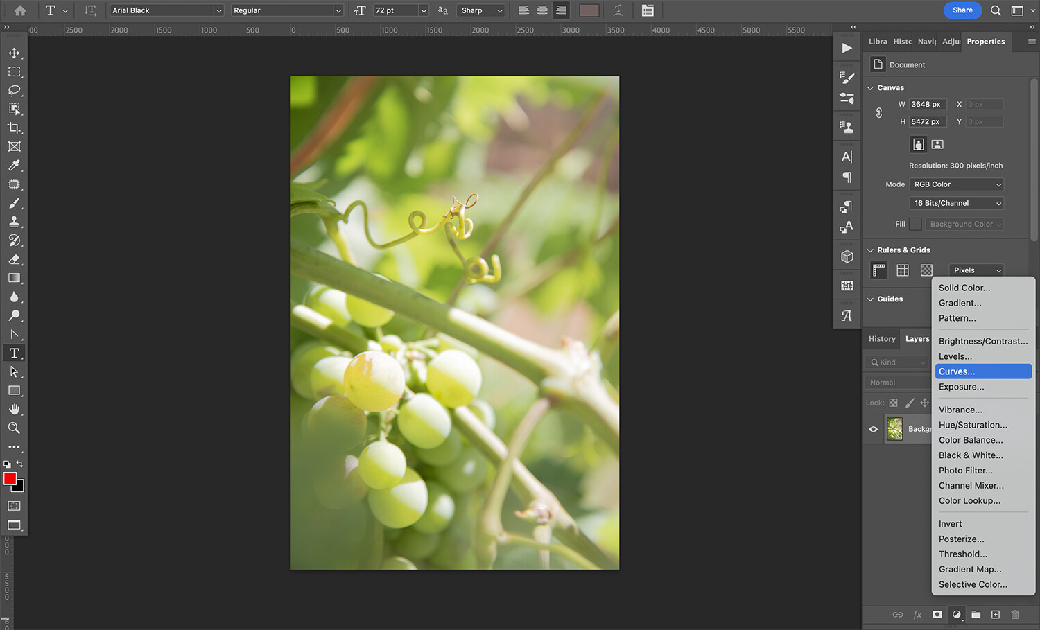Screen dimensions: 1040x630
Task: Toggle the rulers display icon
Action: pos(879,270)
